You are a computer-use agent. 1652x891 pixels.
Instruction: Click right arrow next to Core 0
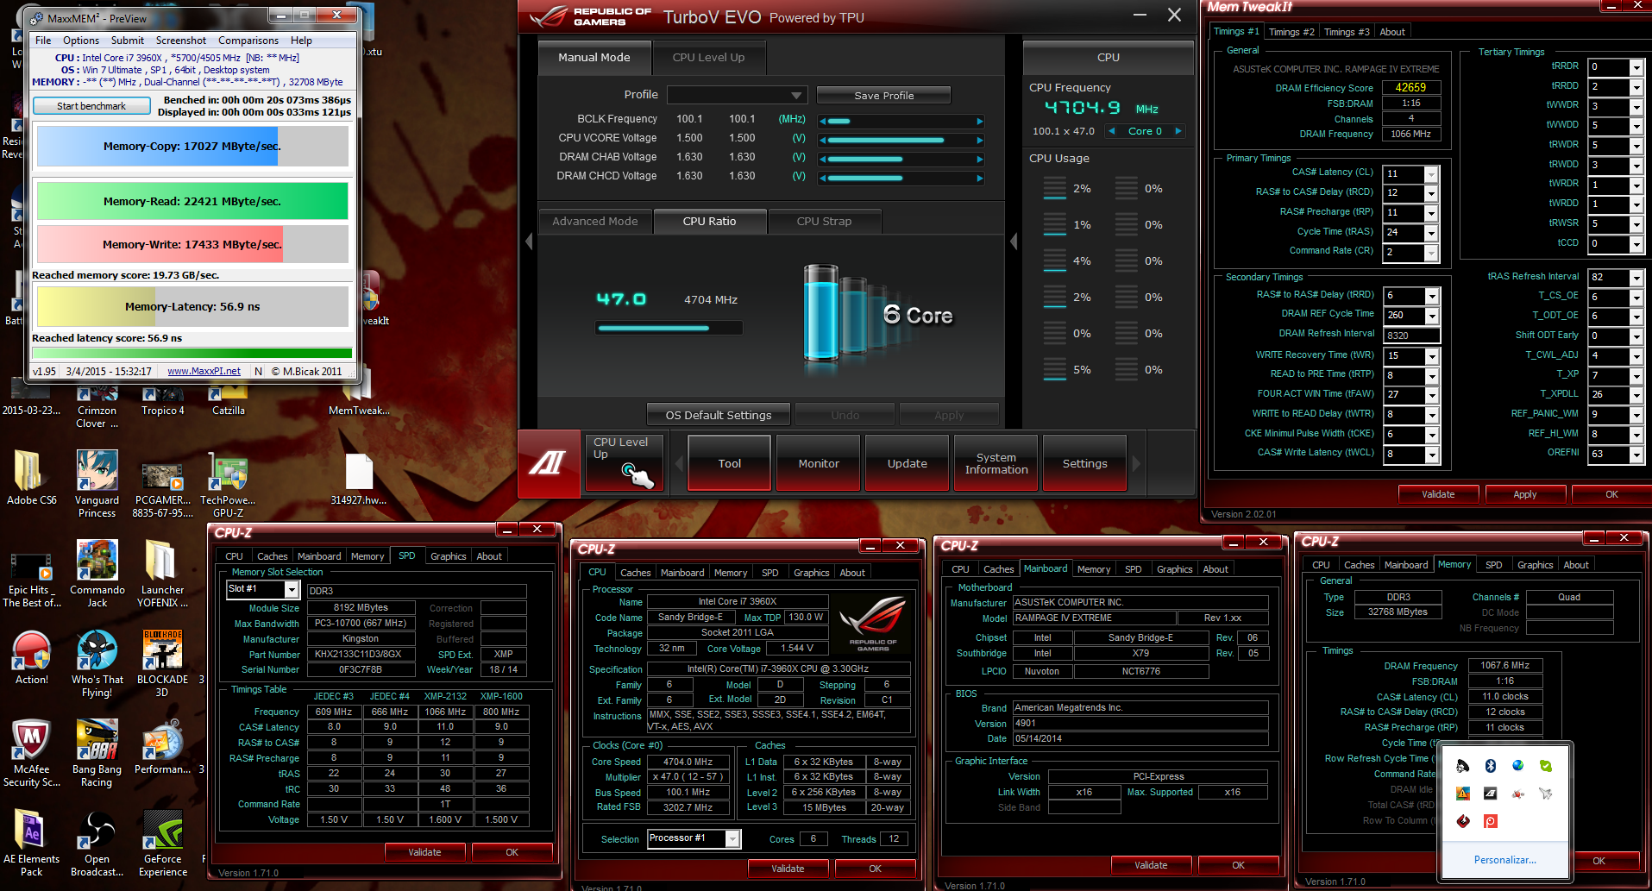pyautogui.click(x=1178, y=131)
